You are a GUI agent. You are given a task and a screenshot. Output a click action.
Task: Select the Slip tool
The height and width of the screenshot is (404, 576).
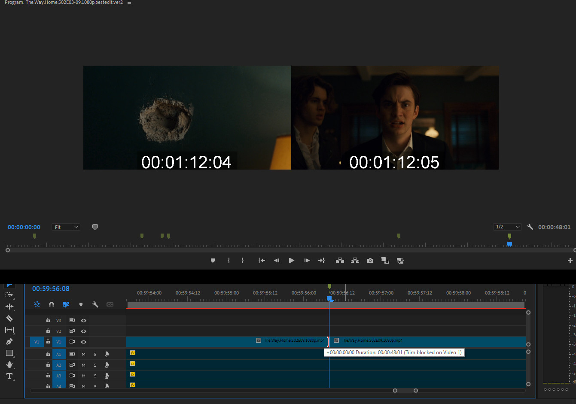click(x=9, y=330)
